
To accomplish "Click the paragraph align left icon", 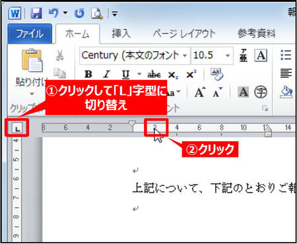I will [286, 73].
